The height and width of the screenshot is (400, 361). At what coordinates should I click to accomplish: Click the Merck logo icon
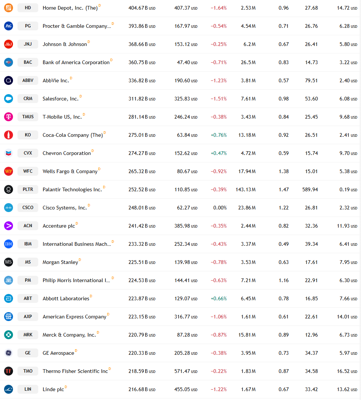pyautogui.click(x=9, y=335)
